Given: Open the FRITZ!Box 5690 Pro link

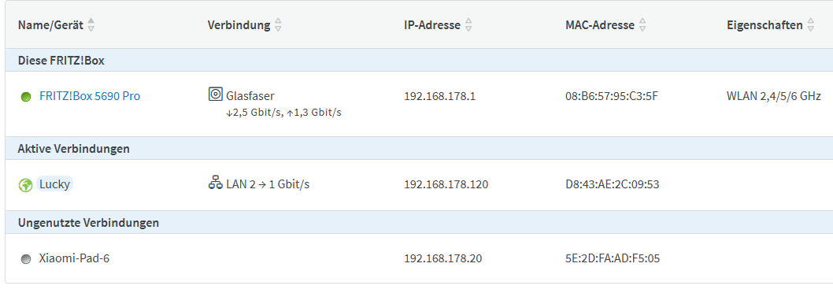Looking at the screenshot, I should tap(90, 96).
